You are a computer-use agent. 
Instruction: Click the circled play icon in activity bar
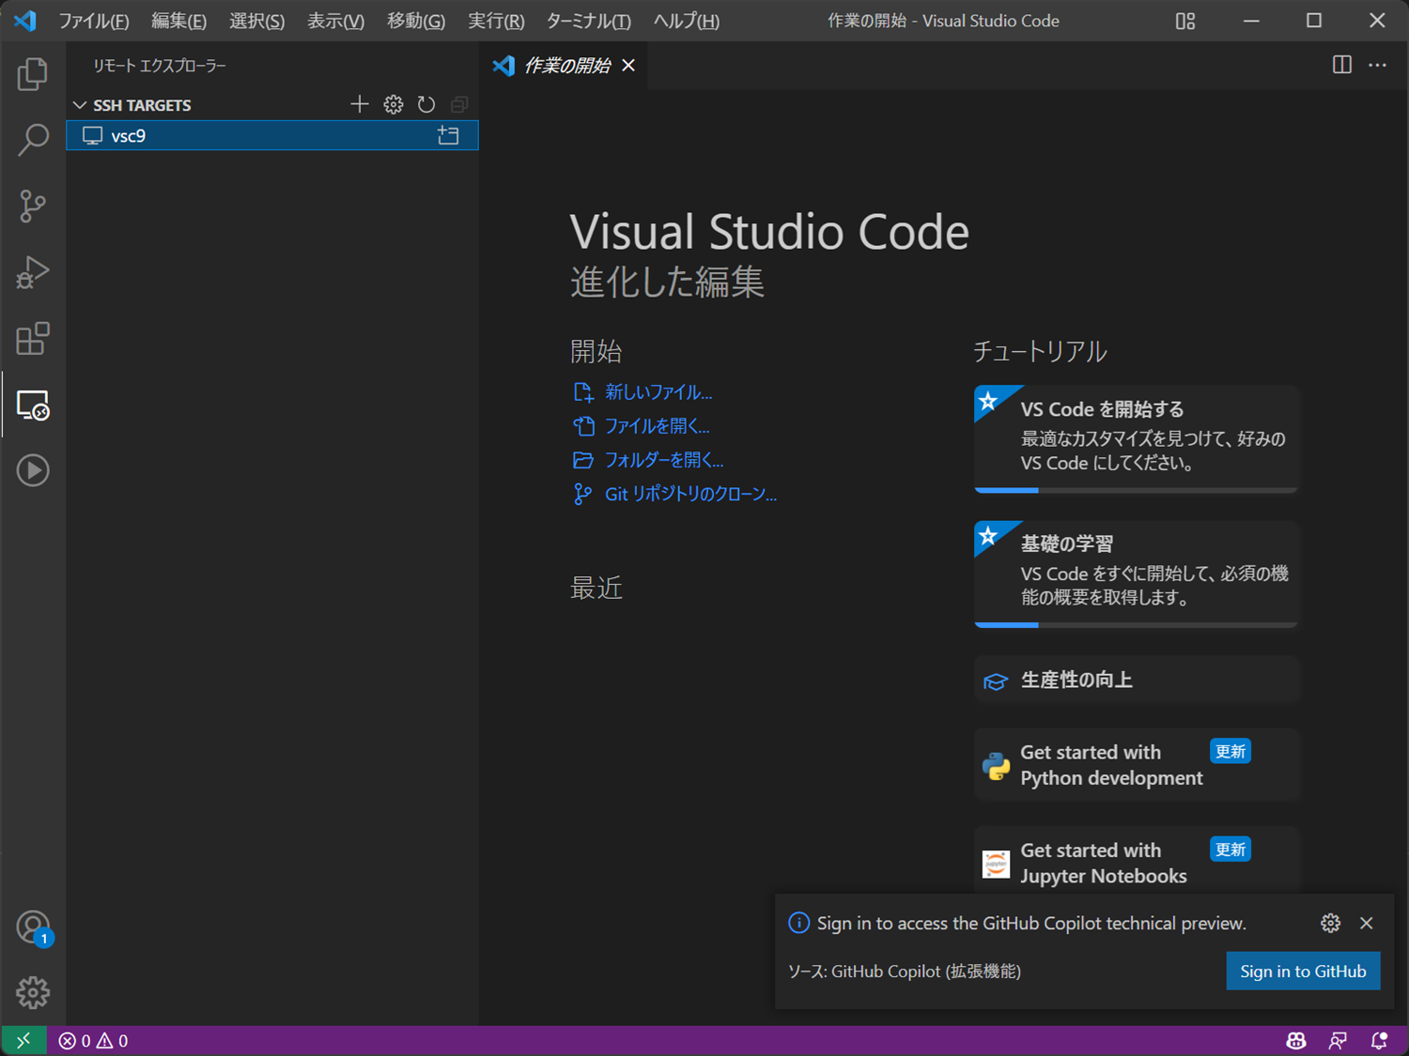(33, 470)
